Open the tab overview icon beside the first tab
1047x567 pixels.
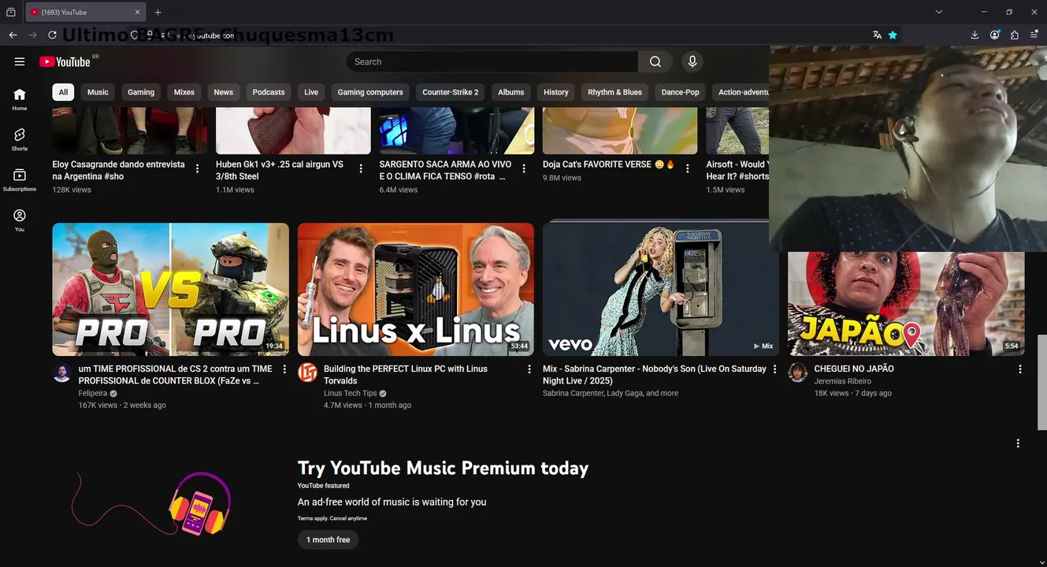[x=10, y=12]
